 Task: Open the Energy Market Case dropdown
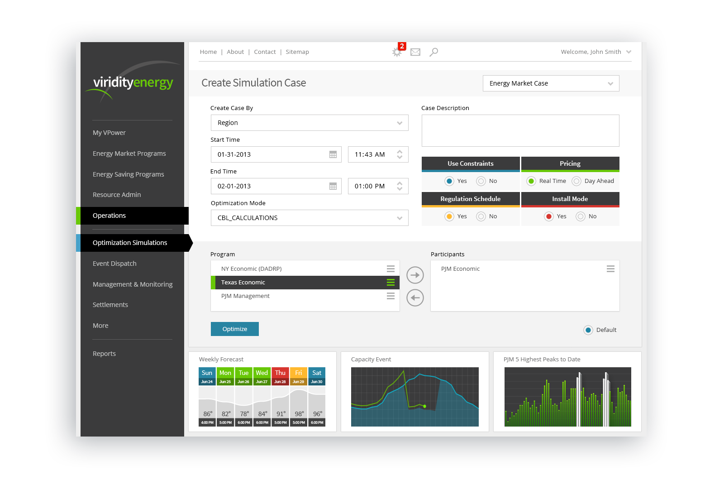coord(551,83)
